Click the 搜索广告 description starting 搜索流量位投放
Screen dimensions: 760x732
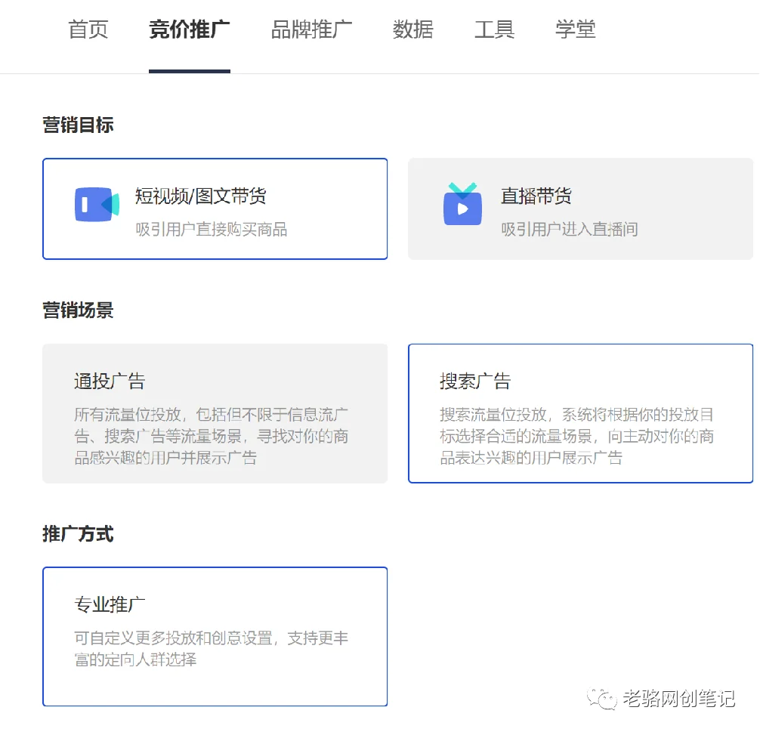pos(576,436)
